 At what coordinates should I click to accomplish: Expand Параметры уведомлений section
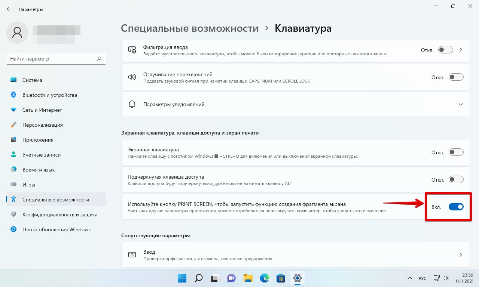coord(461,105)
